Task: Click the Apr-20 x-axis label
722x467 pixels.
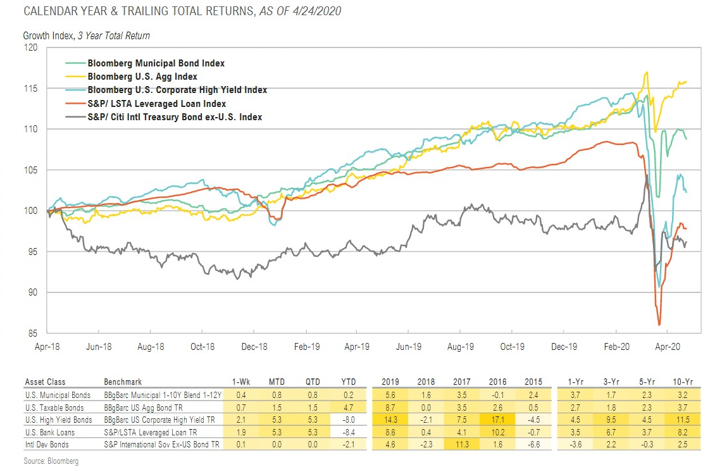Action: click(668, 347)
